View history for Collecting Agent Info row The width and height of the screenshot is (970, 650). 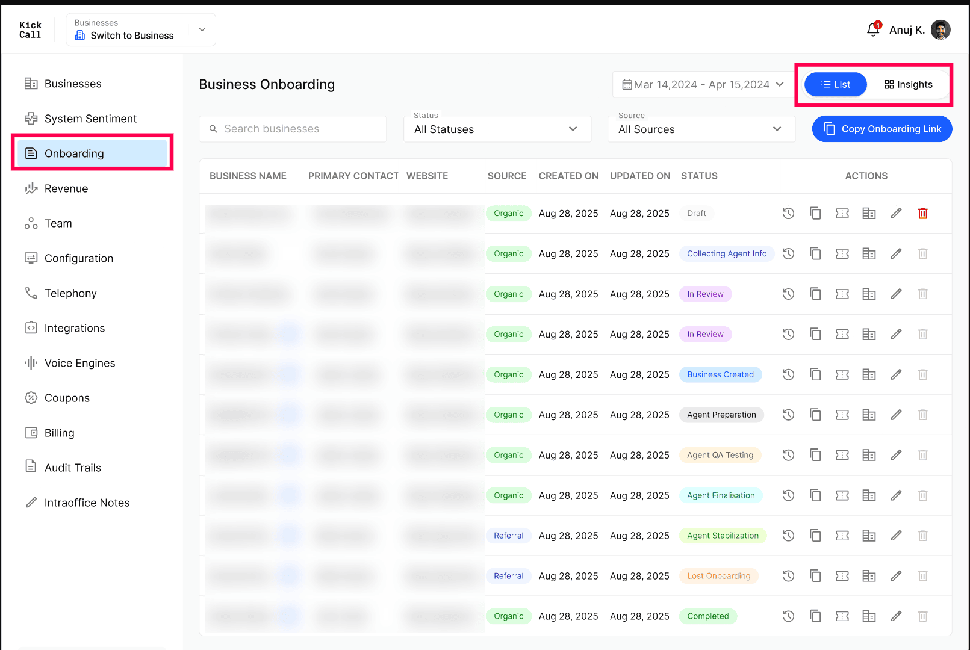[x=788, y=253]
